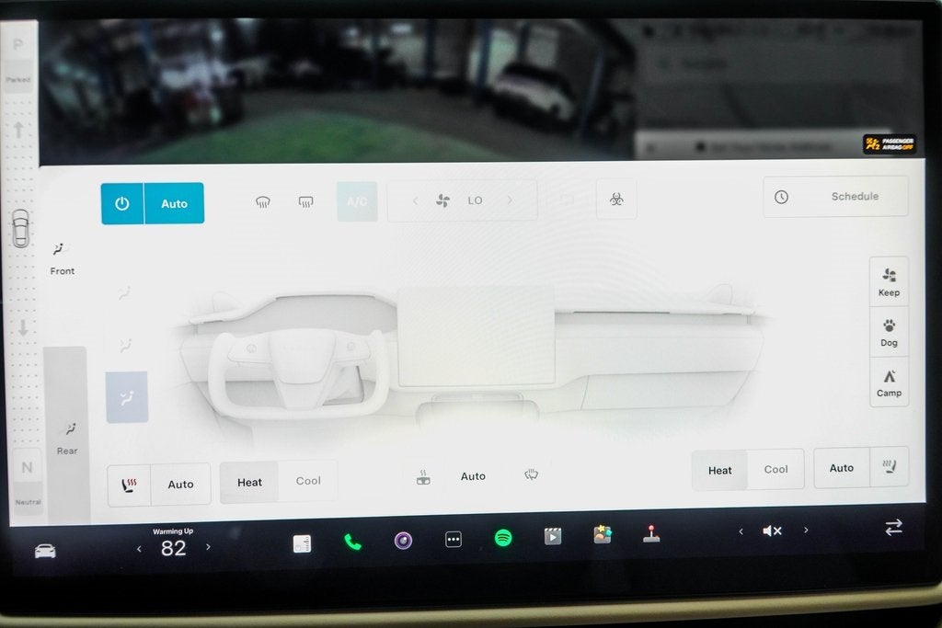Toggle the A/C button
This screenshot has height=628, width=942.
(357, 200)
